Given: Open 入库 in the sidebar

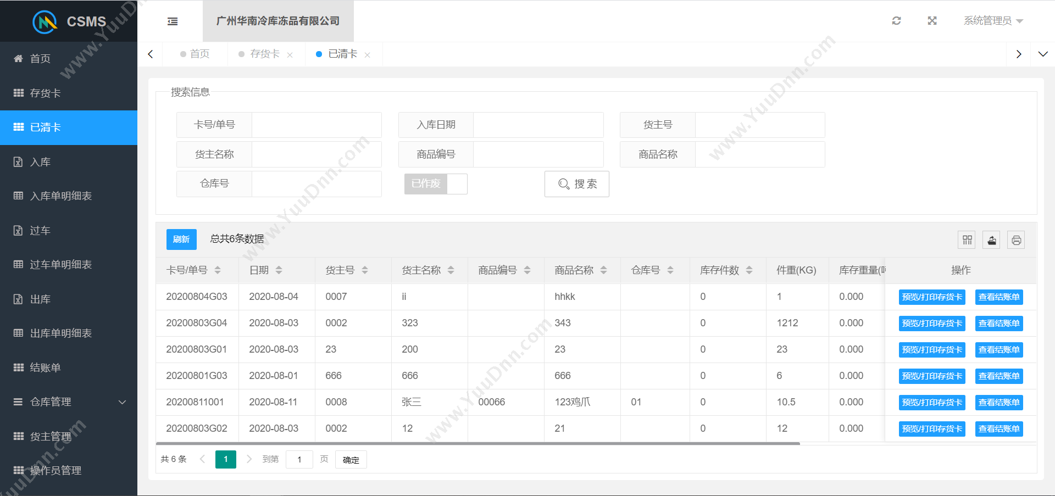Looking at the screenshot, I should pos(69,162).
